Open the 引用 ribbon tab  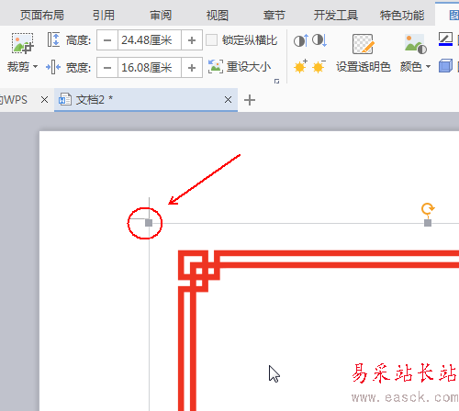[x=104, y=15]
